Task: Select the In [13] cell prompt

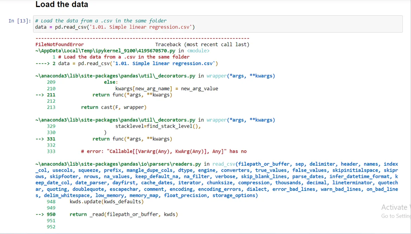Action: (x=20, y=21)
